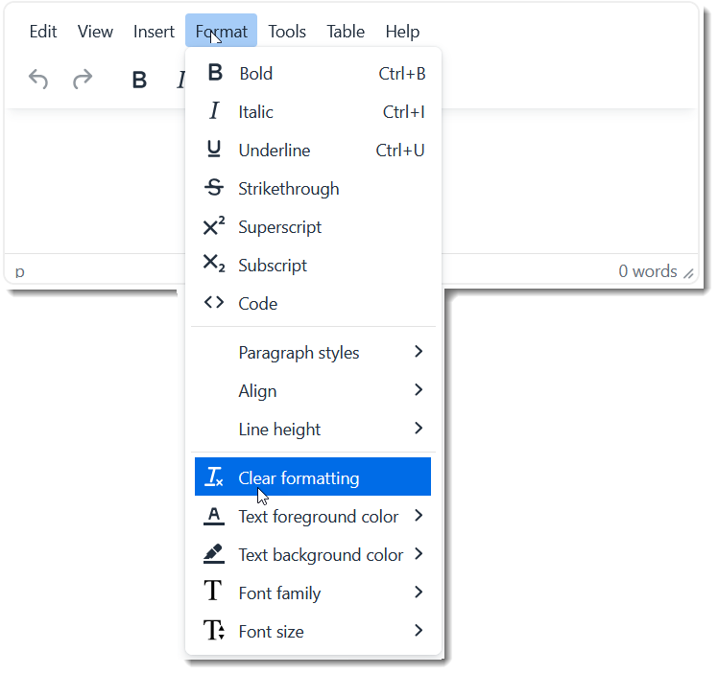
Task: Expand Text background color submenu chevron
Action: 419,554
